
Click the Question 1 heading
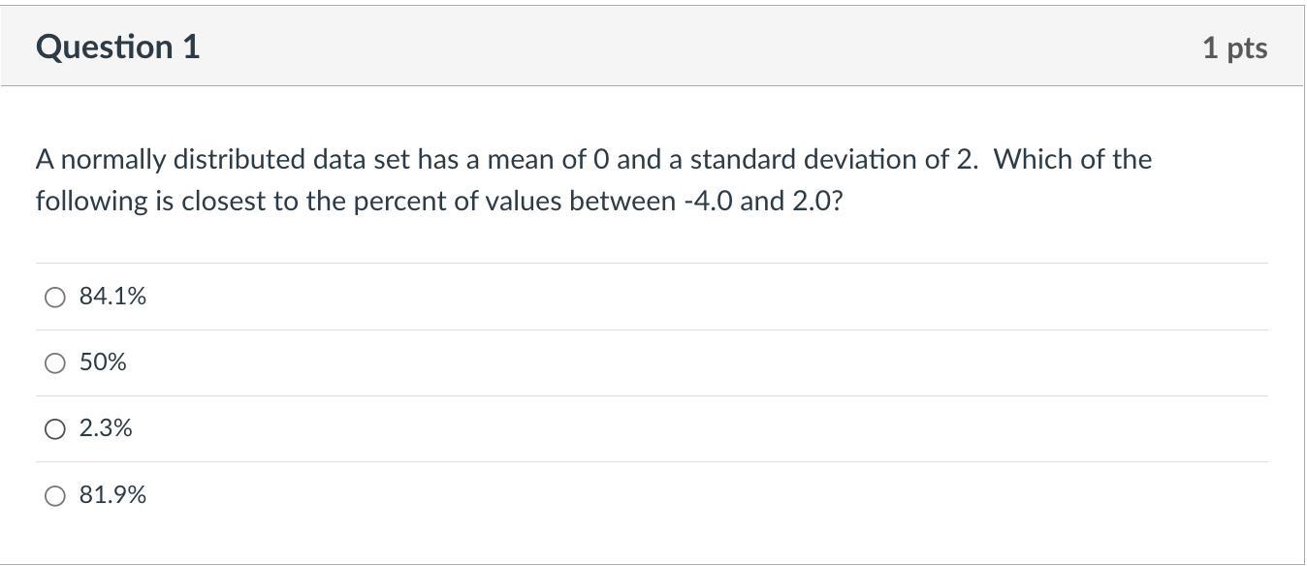coord(118,47)
